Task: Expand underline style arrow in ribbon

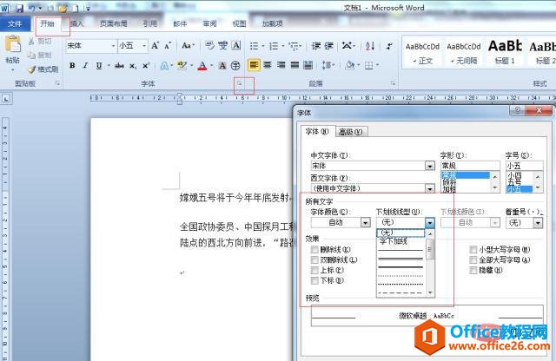Action: [x=108, y=66]
